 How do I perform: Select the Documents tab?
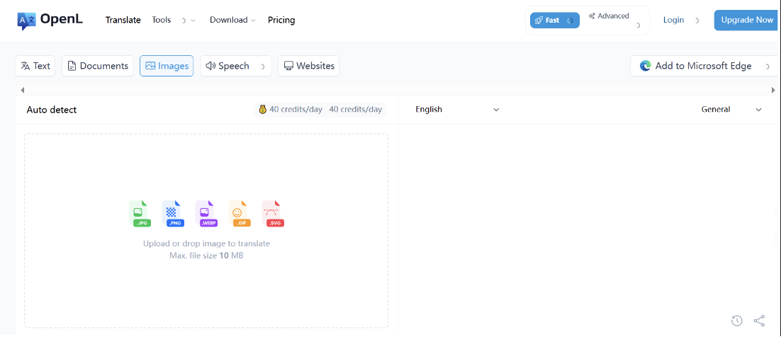[98, 66]
